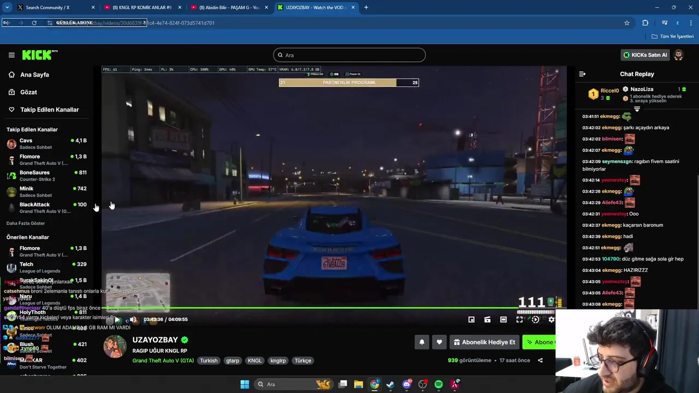699x393 pixels.
Task: Open tab search dropdown arrow
Action: click(7, 8)
